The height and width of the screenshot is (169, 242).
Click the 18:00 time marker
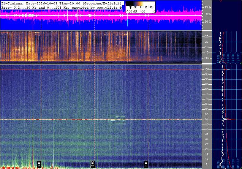click(x=146, y=164)
